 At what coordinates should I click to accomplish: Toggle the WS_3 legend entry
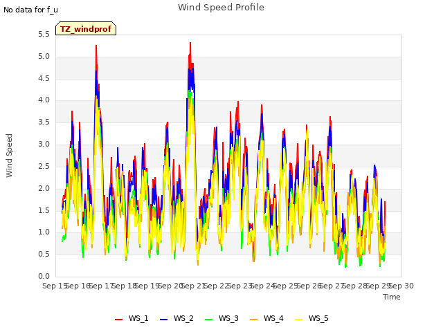[x=221, y=318]
